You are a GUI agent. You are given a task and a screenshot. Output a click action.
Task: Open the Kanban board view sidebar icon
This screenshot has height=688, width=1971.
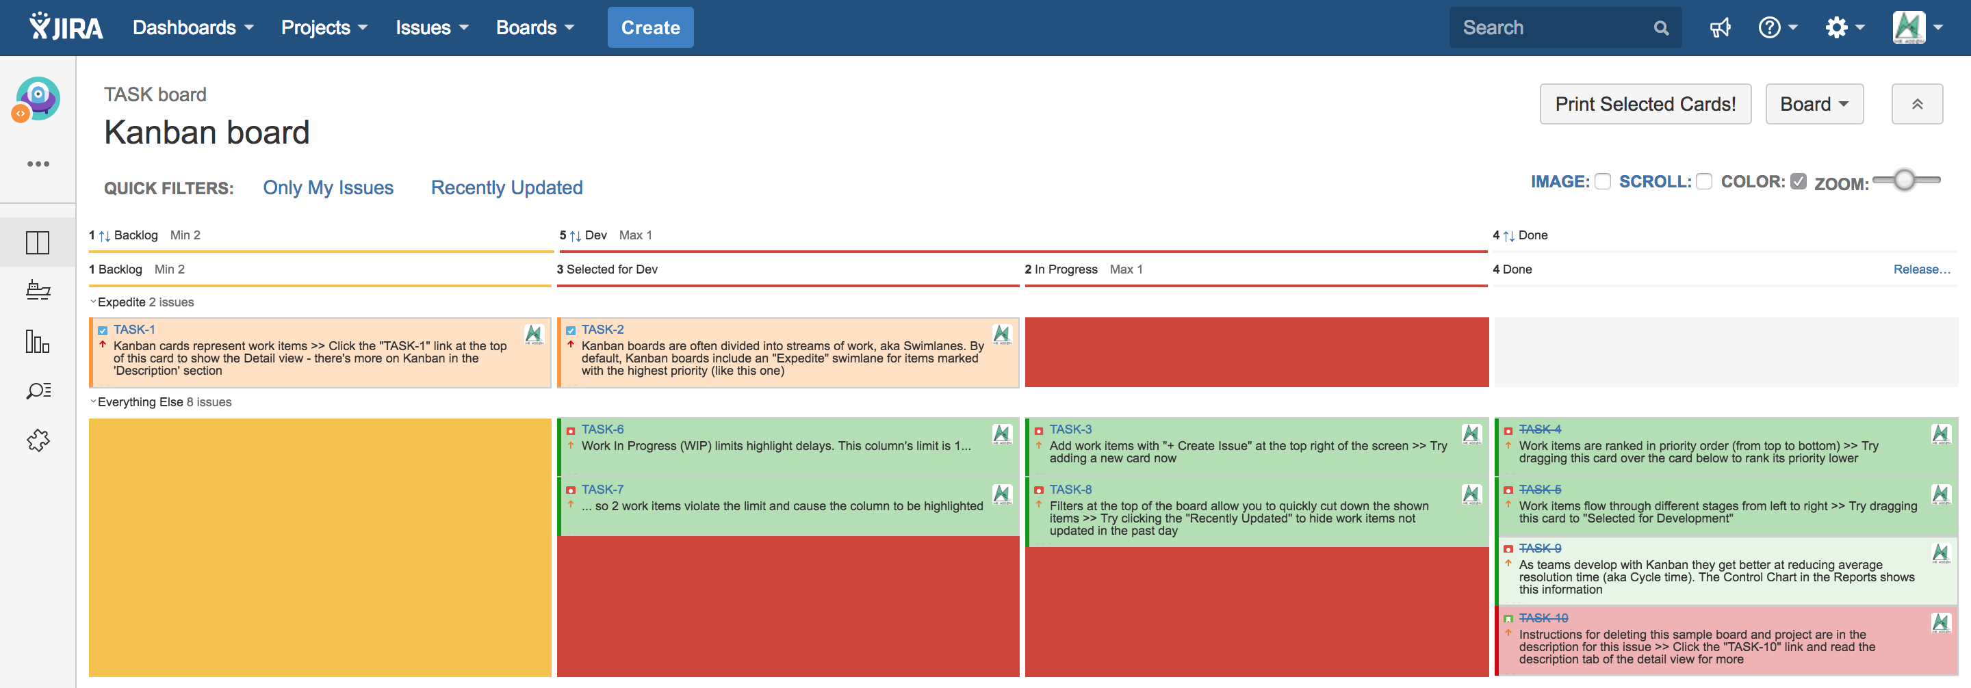coord(38,242)
